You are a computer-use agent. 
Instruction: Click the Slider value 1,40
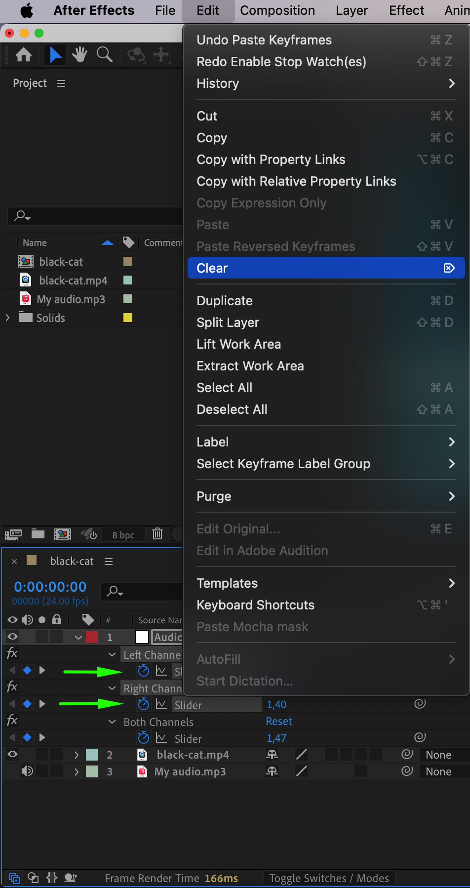(276, 704)
